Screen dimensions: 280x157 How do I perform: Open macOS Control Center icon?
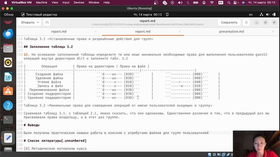pos(236,3)
